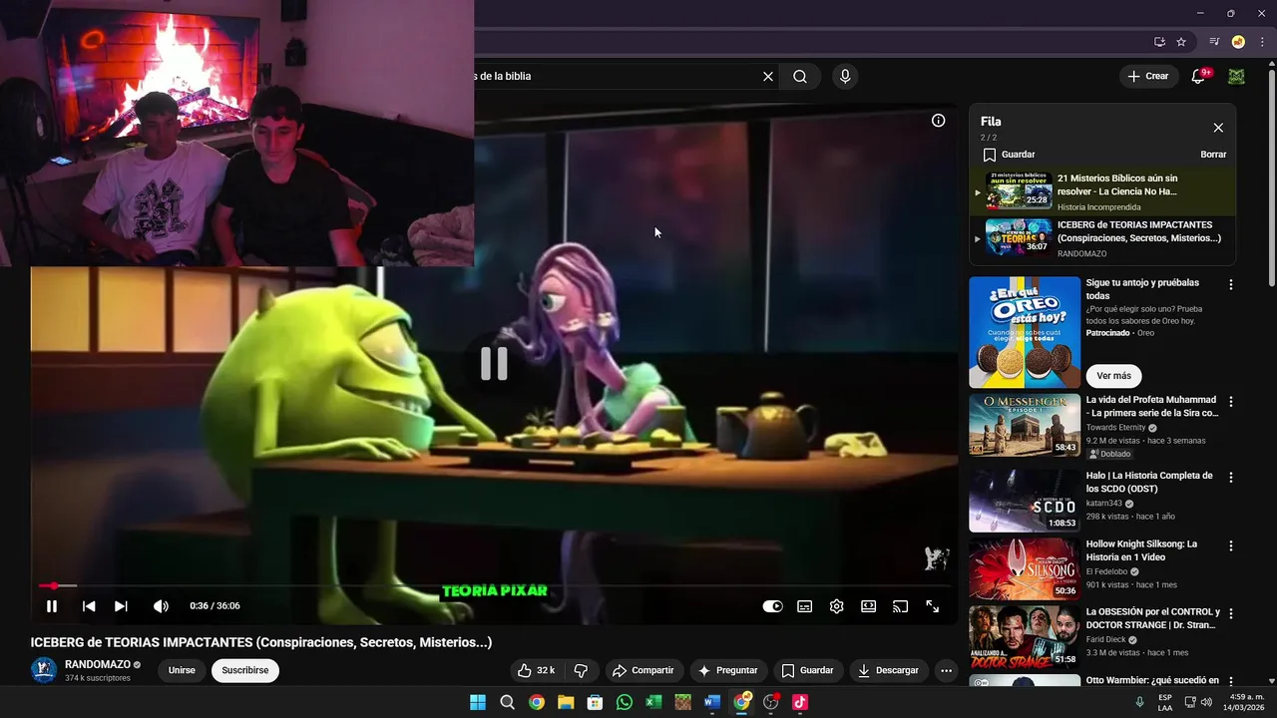1277x718 pixels.
Task: Seek on the video progress bar
Action: 494,586
